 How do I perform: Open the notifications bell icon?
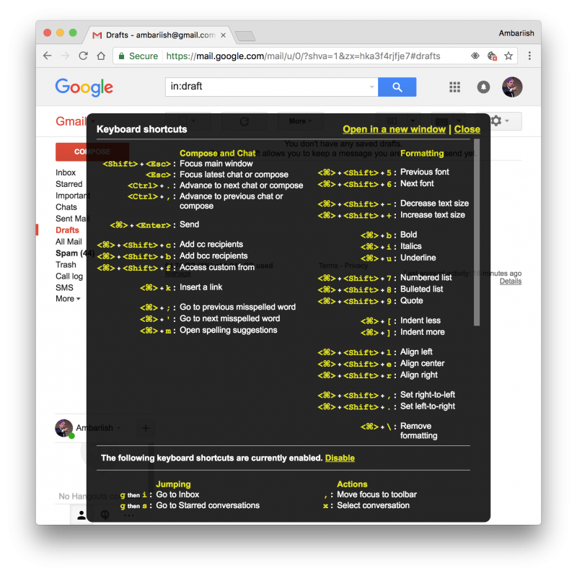483,87
